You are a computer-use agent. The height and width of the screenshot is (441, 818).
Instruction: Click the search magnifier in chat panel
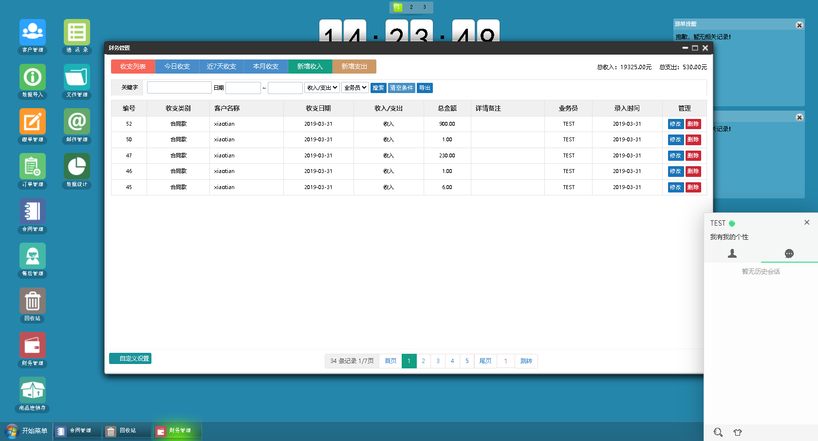pyautogui.click(x=718, y=432)
